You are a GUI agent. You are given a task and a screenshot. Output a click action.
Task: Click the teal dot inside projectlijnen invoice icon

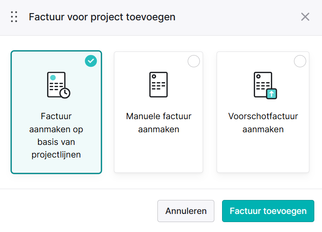coord(53,78)
